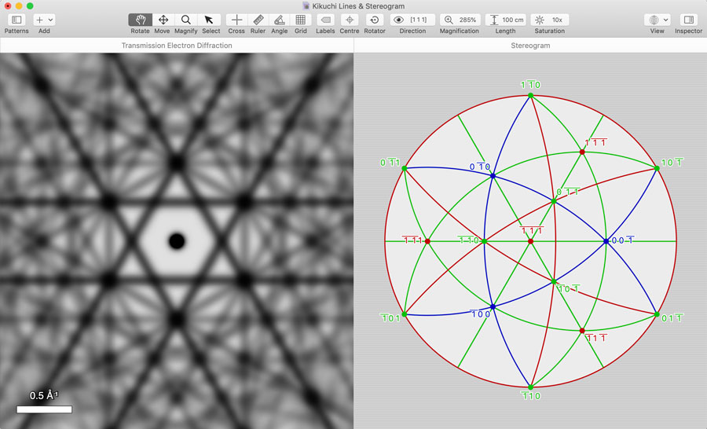
Task: Open the Magnification 285% control
Action: [x=460, y=20]
